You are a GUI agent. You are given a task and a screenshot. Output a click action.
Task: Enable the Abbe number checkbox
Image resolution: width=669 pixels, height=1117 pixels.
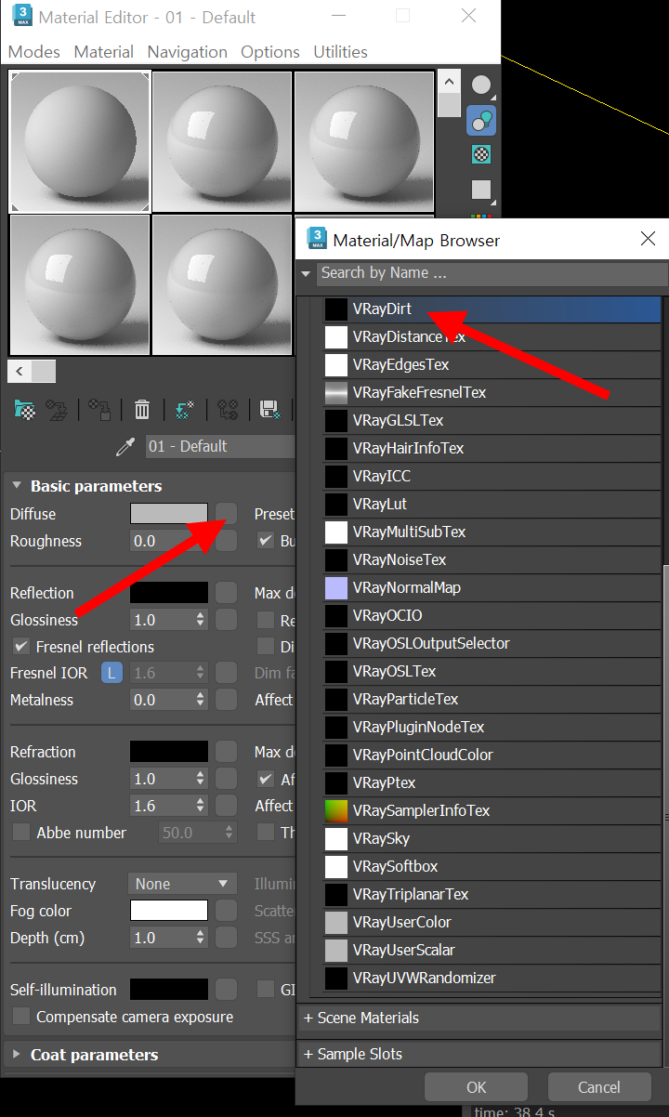(x=20, y=833)
